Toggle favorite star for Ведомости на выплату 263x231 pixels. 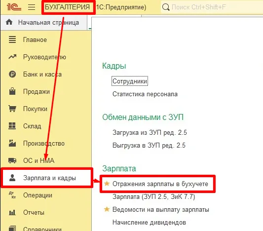[x=107, y=209]
